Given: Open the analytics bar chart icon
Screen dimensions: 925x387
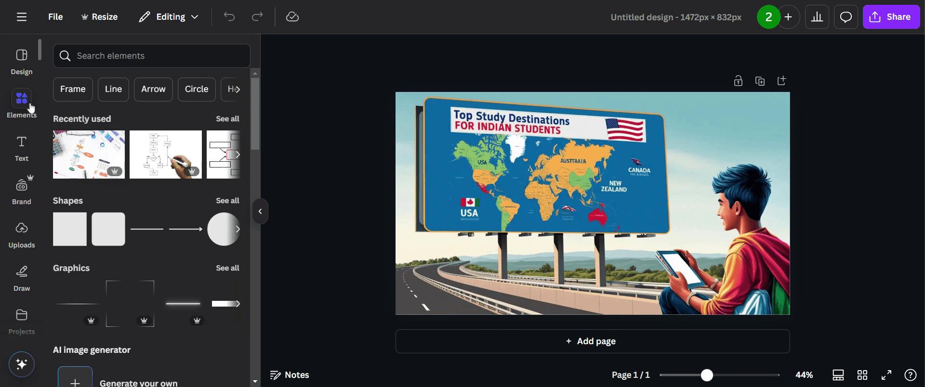Looking at the screenshot, I should click(817, 17).
